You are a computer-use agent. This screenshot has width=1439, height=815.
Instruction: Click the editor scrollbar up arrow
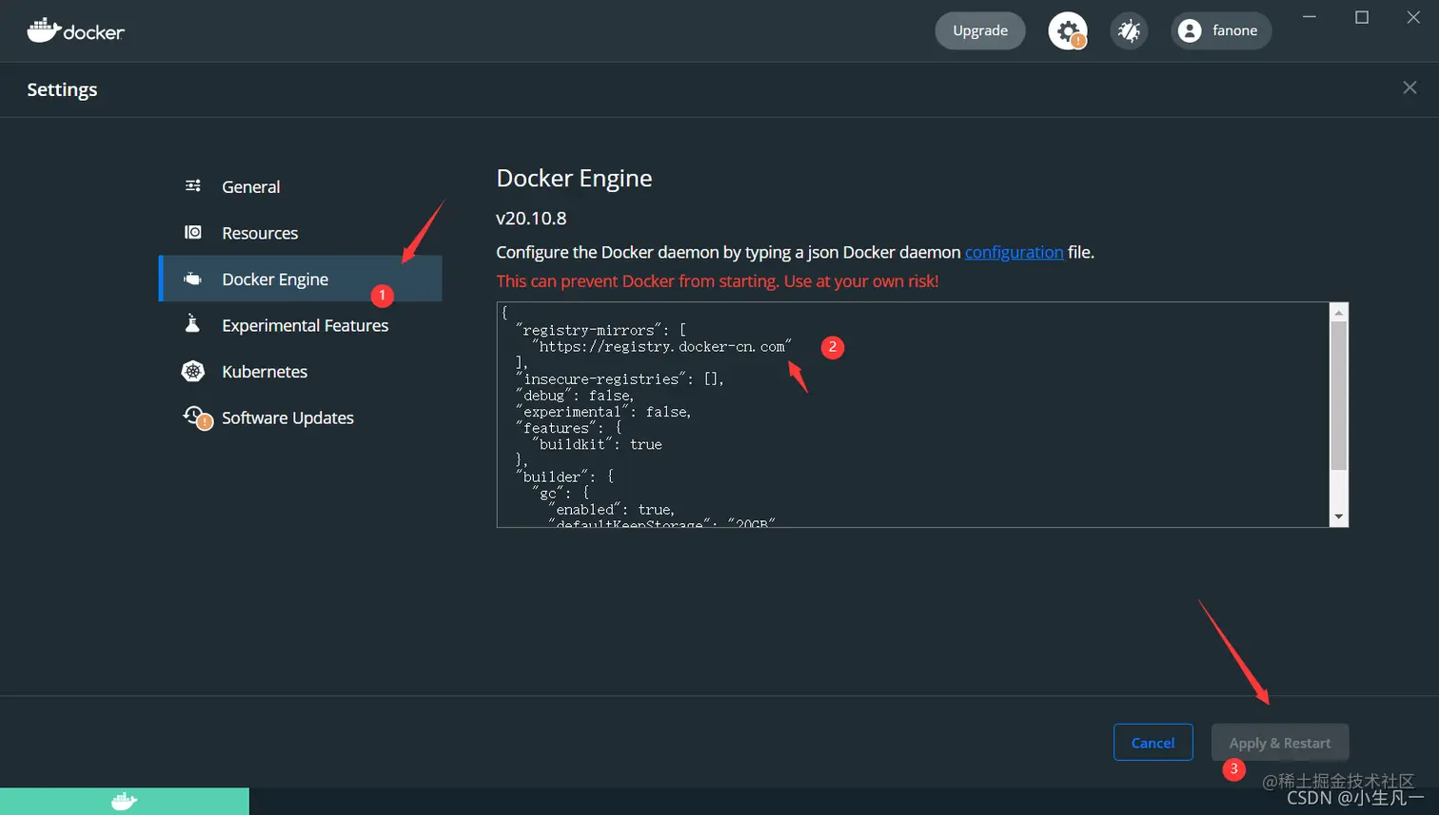coord(1339,313)
